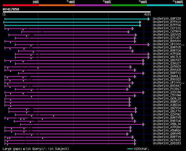Select the UniRef100_Q8GT67 label
Screen dimensions: 186x151
click(x=167, y=60)
